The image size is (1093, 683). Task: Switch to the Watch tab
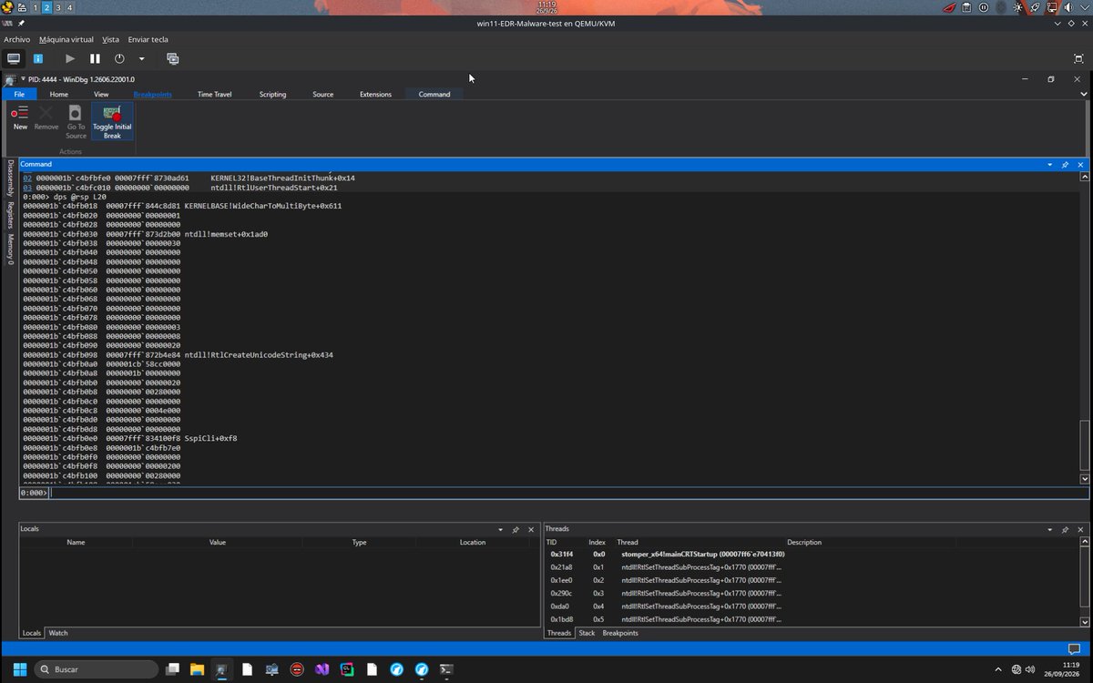tap(58, 633)
